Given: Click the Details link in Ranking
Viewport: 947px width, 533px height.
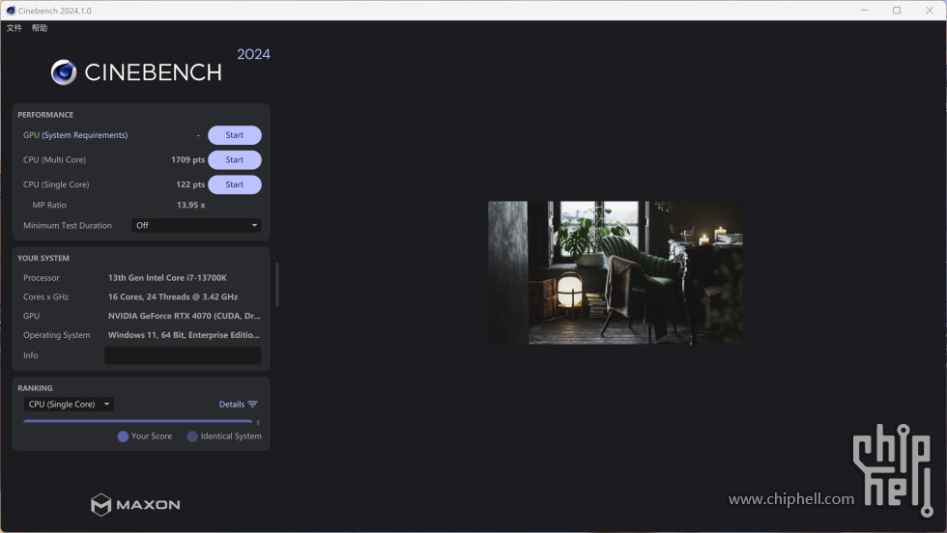Looking at the screenshot, I should click(x=232, y=405).
